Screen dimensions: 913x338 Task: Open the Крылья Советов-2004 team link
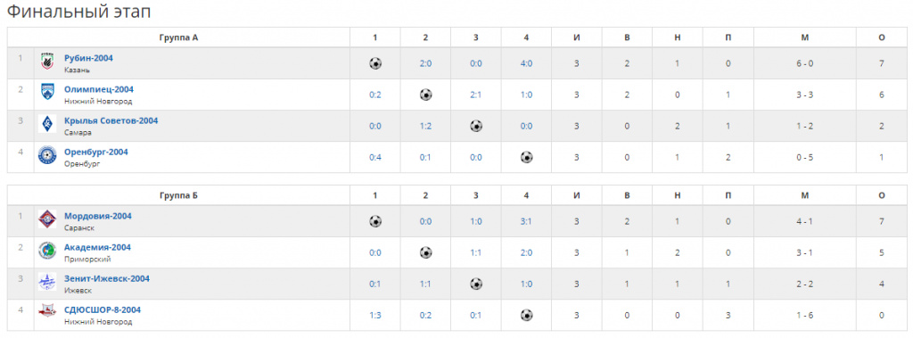(111, 120)
